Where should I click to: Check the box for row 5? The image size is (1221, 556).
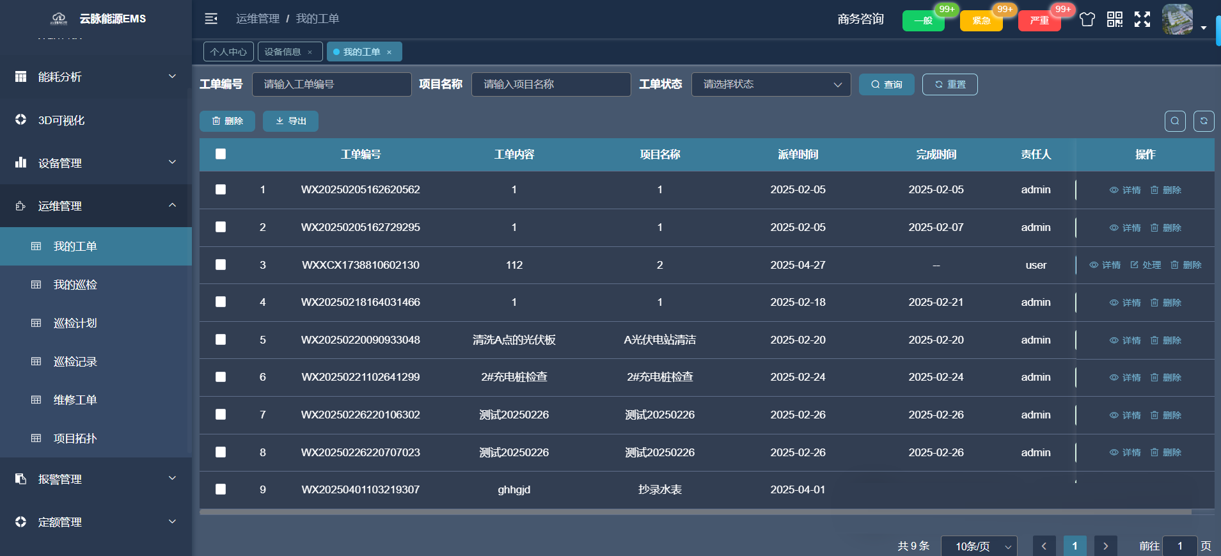pyautogui.click(x=221, y=340)
